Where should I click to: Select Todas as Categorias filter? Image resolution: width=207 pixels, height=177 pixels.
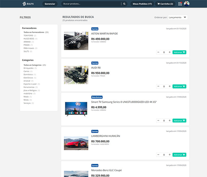(x=35, y=65)
